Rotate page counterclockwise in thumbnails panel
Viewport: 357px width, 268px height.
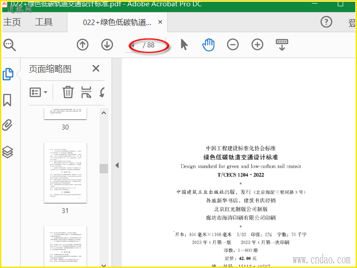(x=102, y=92)
